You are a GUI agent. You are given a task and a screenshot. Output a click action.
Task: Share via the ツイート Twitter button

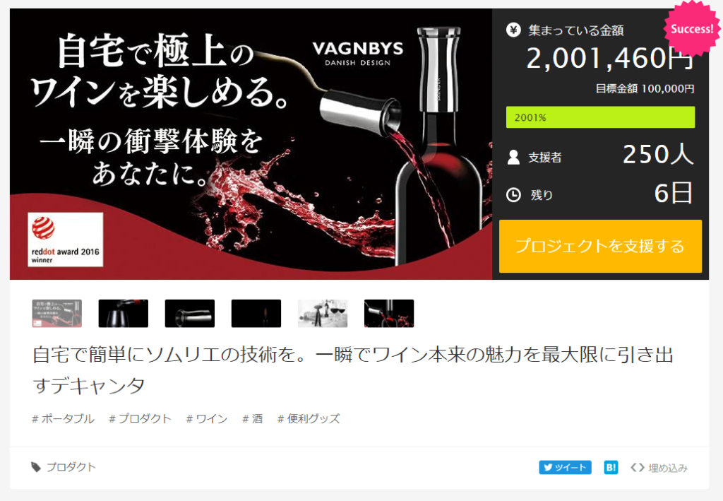pos(565,467)
